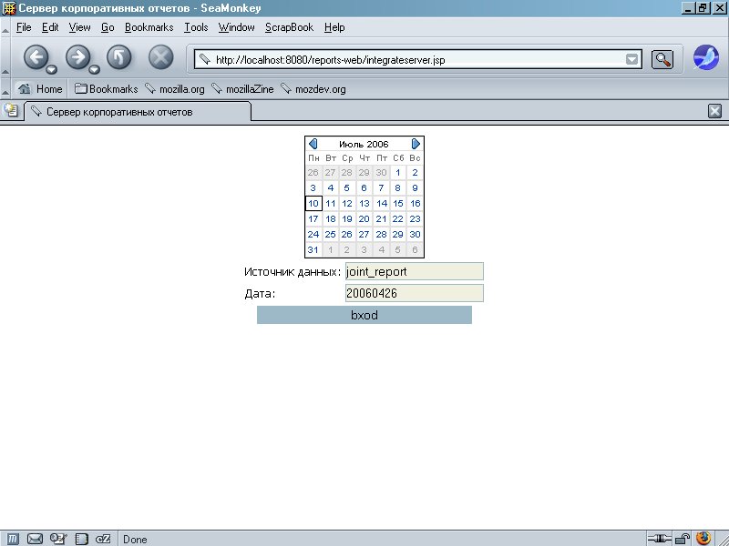Open the Help menu
Viewport: 729px width, 546px height.
(334, 27)
